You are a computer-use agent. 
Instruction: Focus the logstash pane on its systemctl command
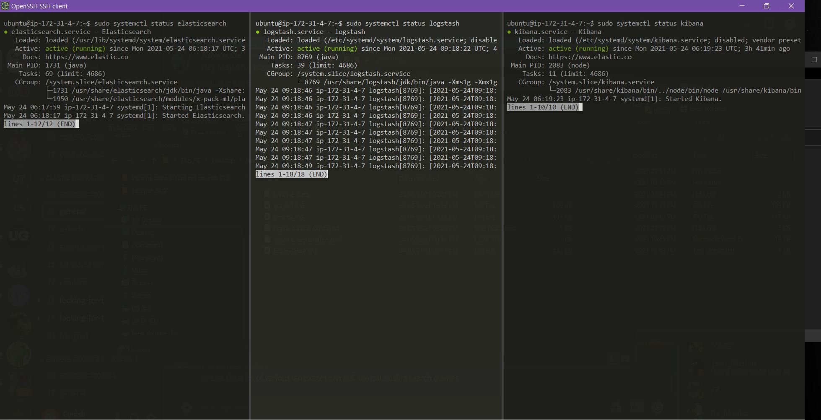[403, 23]
